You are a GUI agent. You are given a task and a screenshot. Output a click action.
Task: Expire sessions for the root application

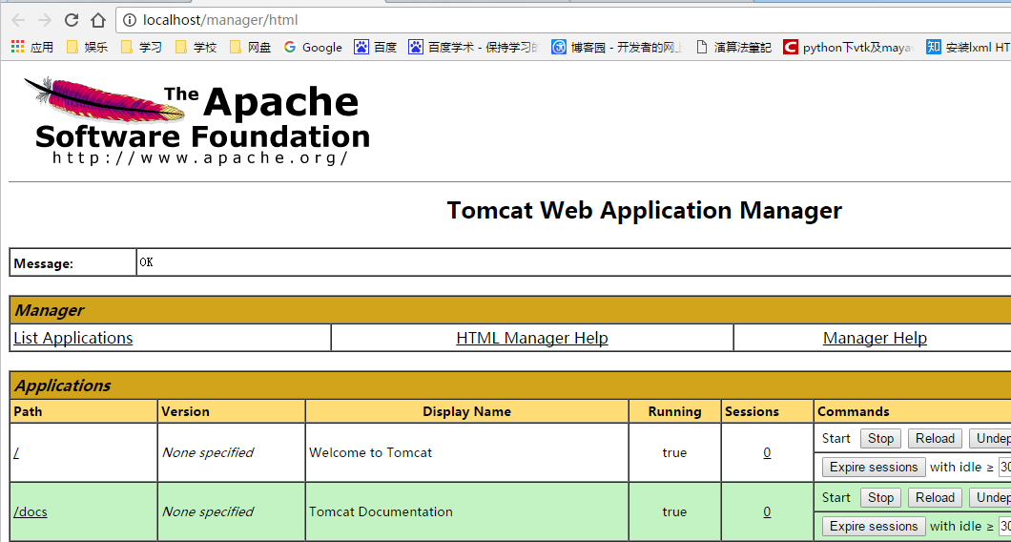click(874, 468)
